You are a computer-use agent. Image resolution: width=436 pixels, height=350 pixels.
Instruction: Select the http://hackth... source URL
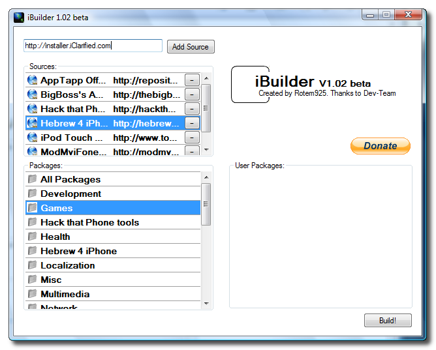pos(144,109)
